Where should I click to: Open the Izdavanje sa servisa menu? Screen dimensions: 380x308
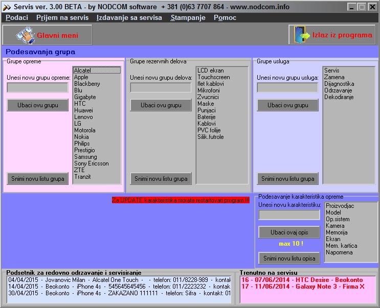(129, 18)
